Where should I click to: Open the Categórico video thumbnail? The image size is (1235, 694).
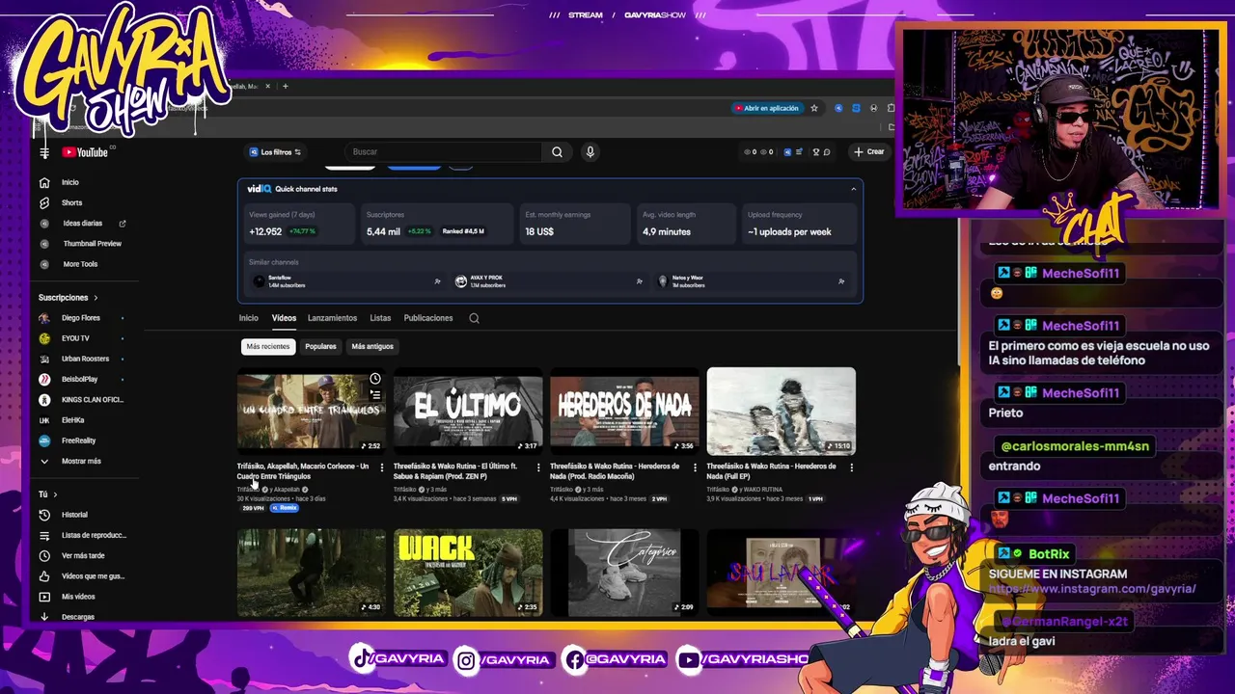(x=624, y=573)
